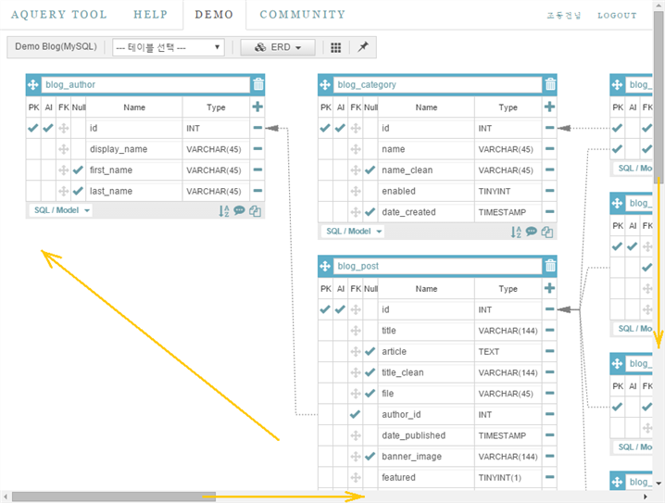
Task: Open comment icon under blog_category table
Action: pos(532,233)
